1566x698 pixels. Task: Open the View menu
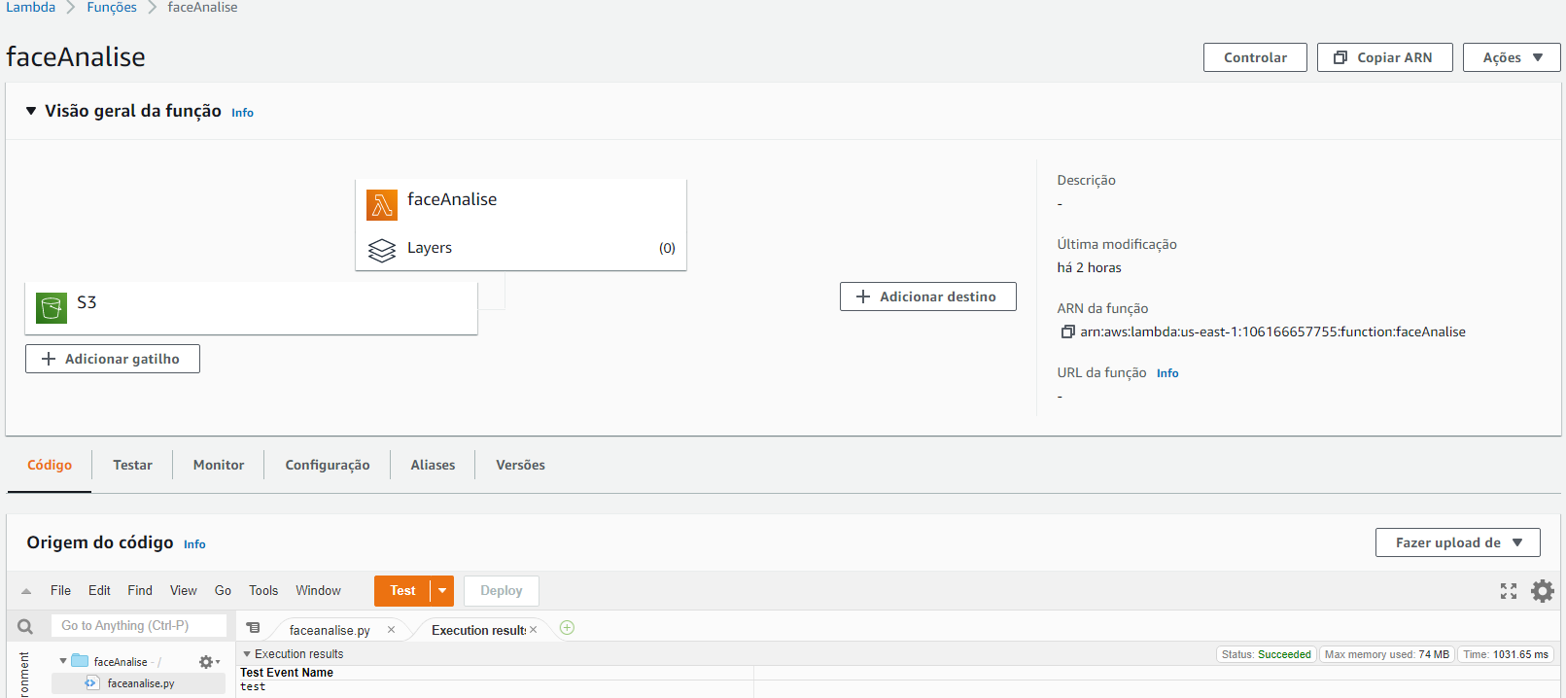click(184, 590)
